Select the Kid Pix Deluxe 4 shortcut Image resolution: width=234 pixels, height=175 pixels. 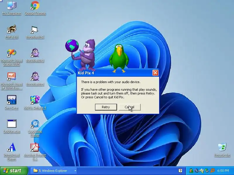coord(35,102)
